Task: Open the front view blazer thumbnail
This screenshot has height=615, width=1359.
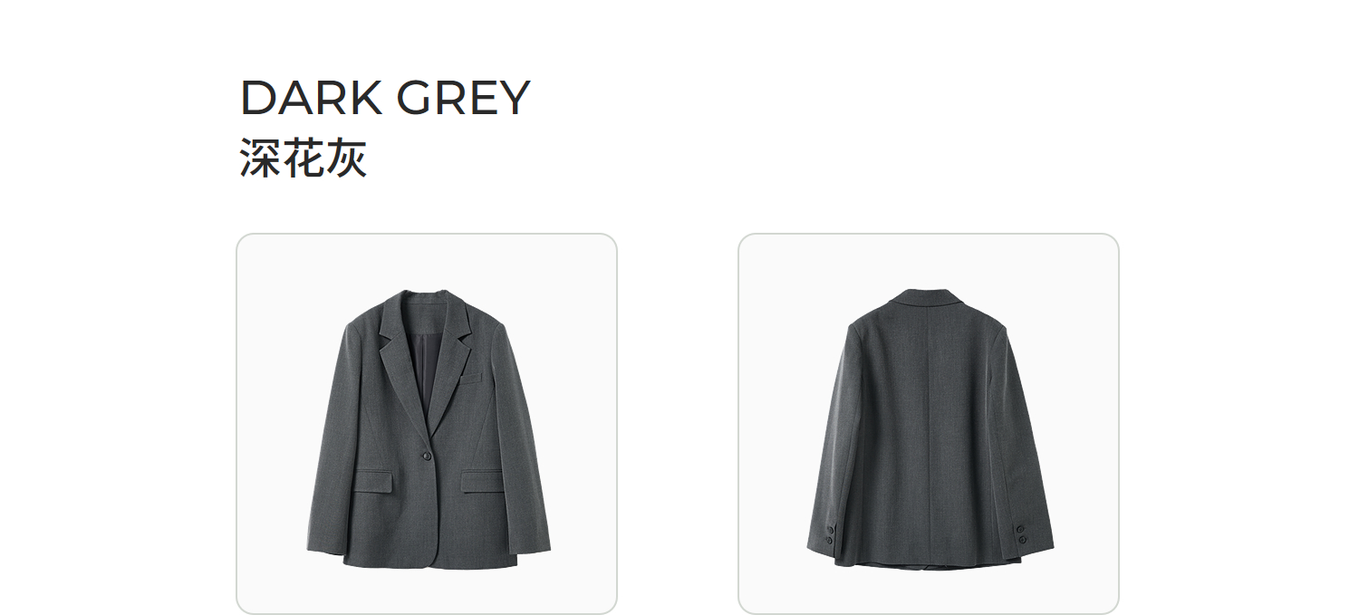Action: (427, 424)
